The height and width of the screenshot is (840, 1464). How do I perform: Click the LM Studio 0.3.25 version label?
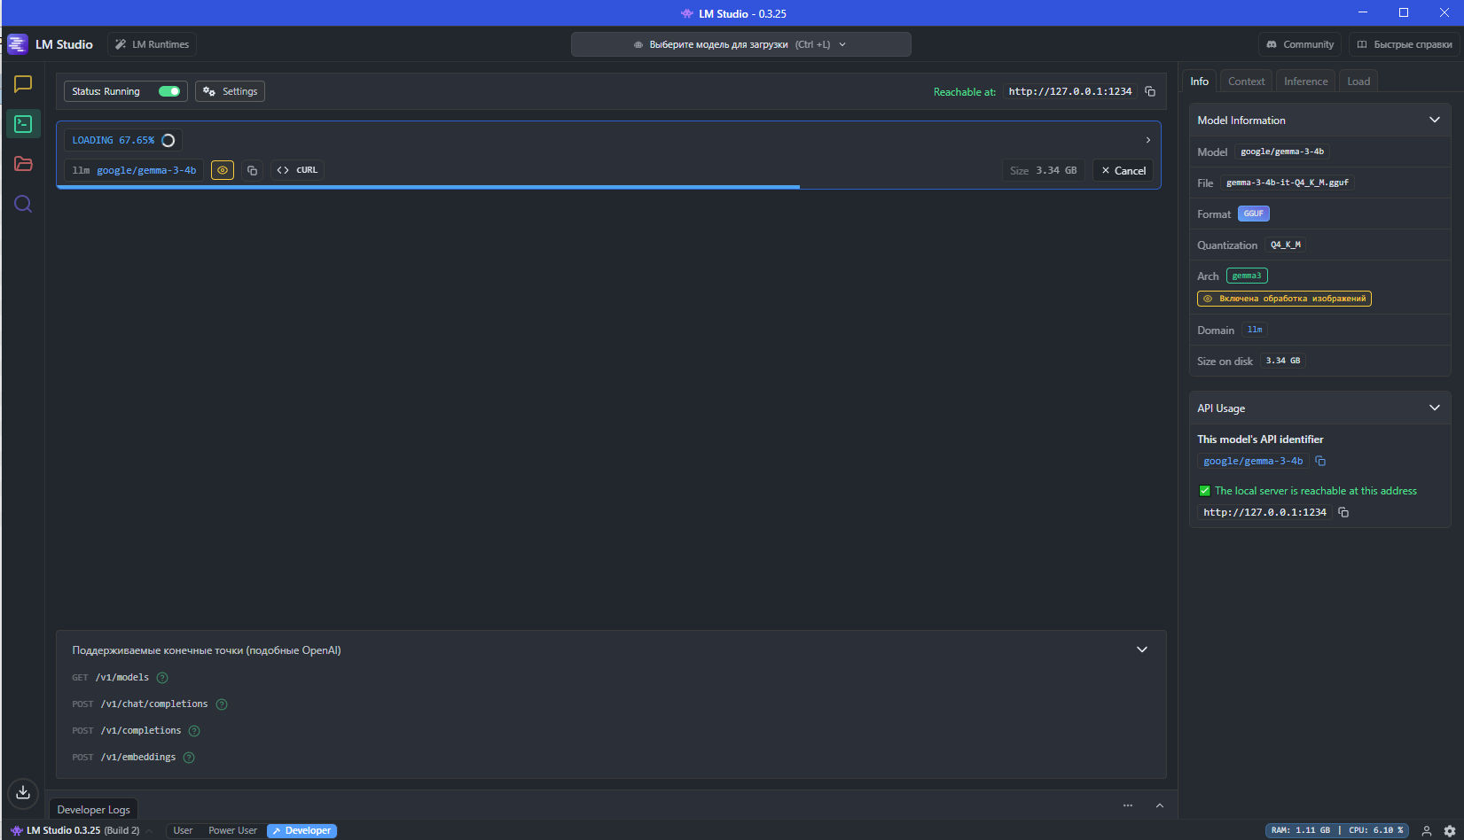click(x=82, y=831)
